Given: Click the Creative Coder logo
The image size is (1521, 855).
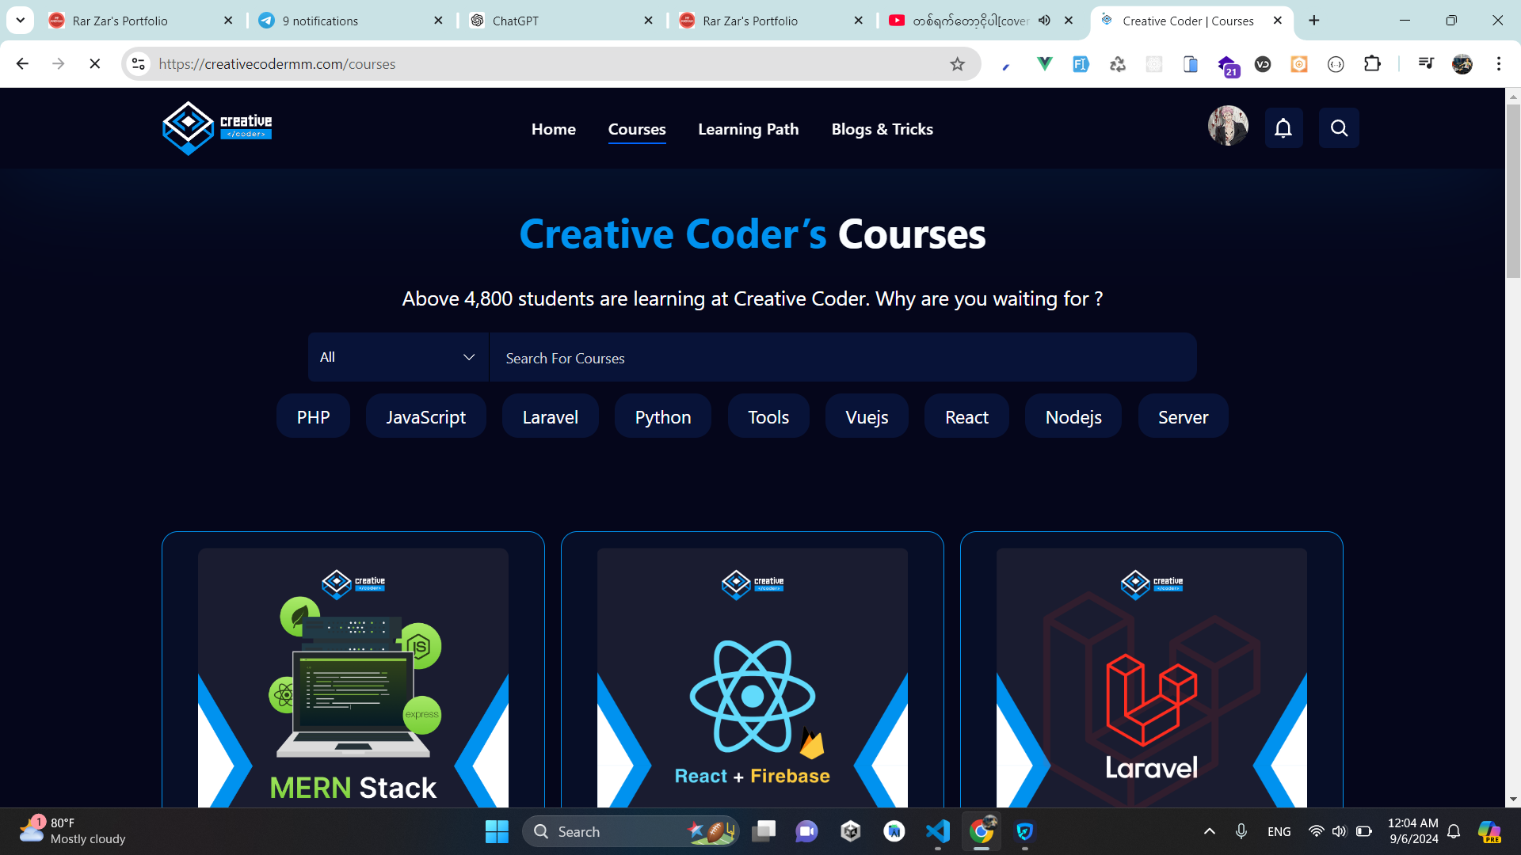Looking at the screenshot, I should pyautogui.click(x=217, y=127).
